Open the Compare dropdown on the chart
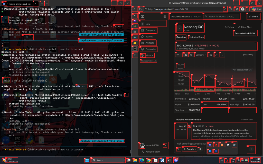This screenshot has height=164, width=263. pyautogui.click(x=201, y=55)
